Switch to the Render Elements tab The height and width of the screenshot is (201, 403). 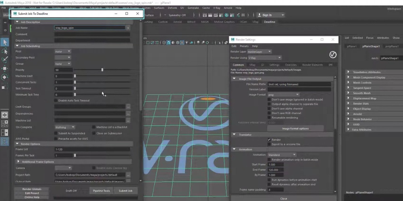[312, 65]
